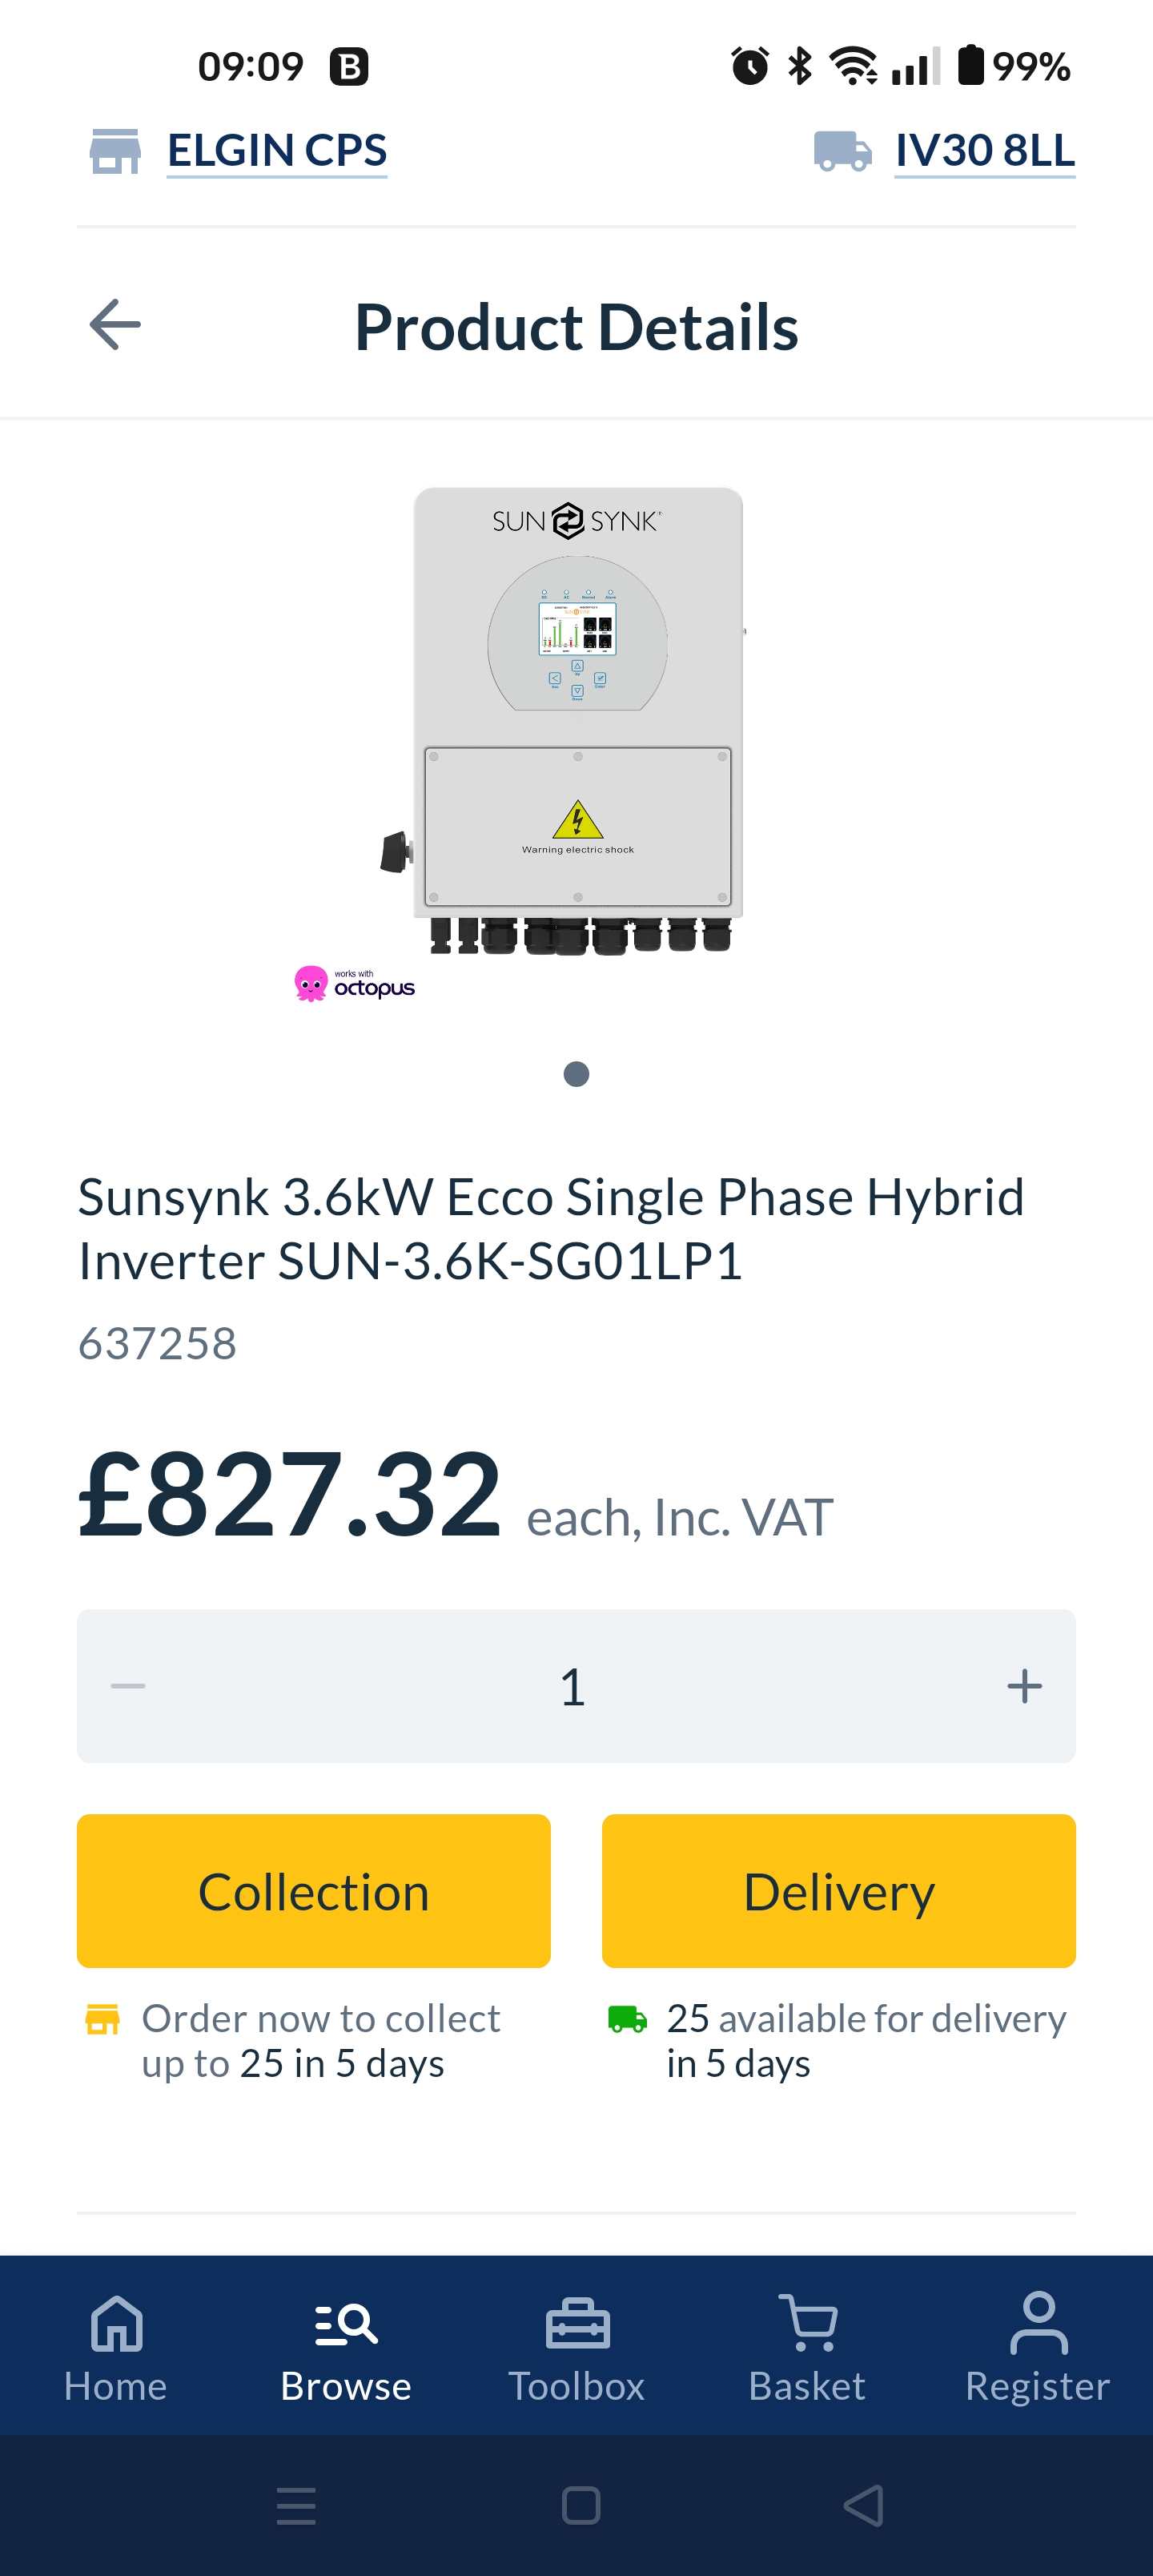
Task: Open the Browse tab
Action: (346, 2346)
